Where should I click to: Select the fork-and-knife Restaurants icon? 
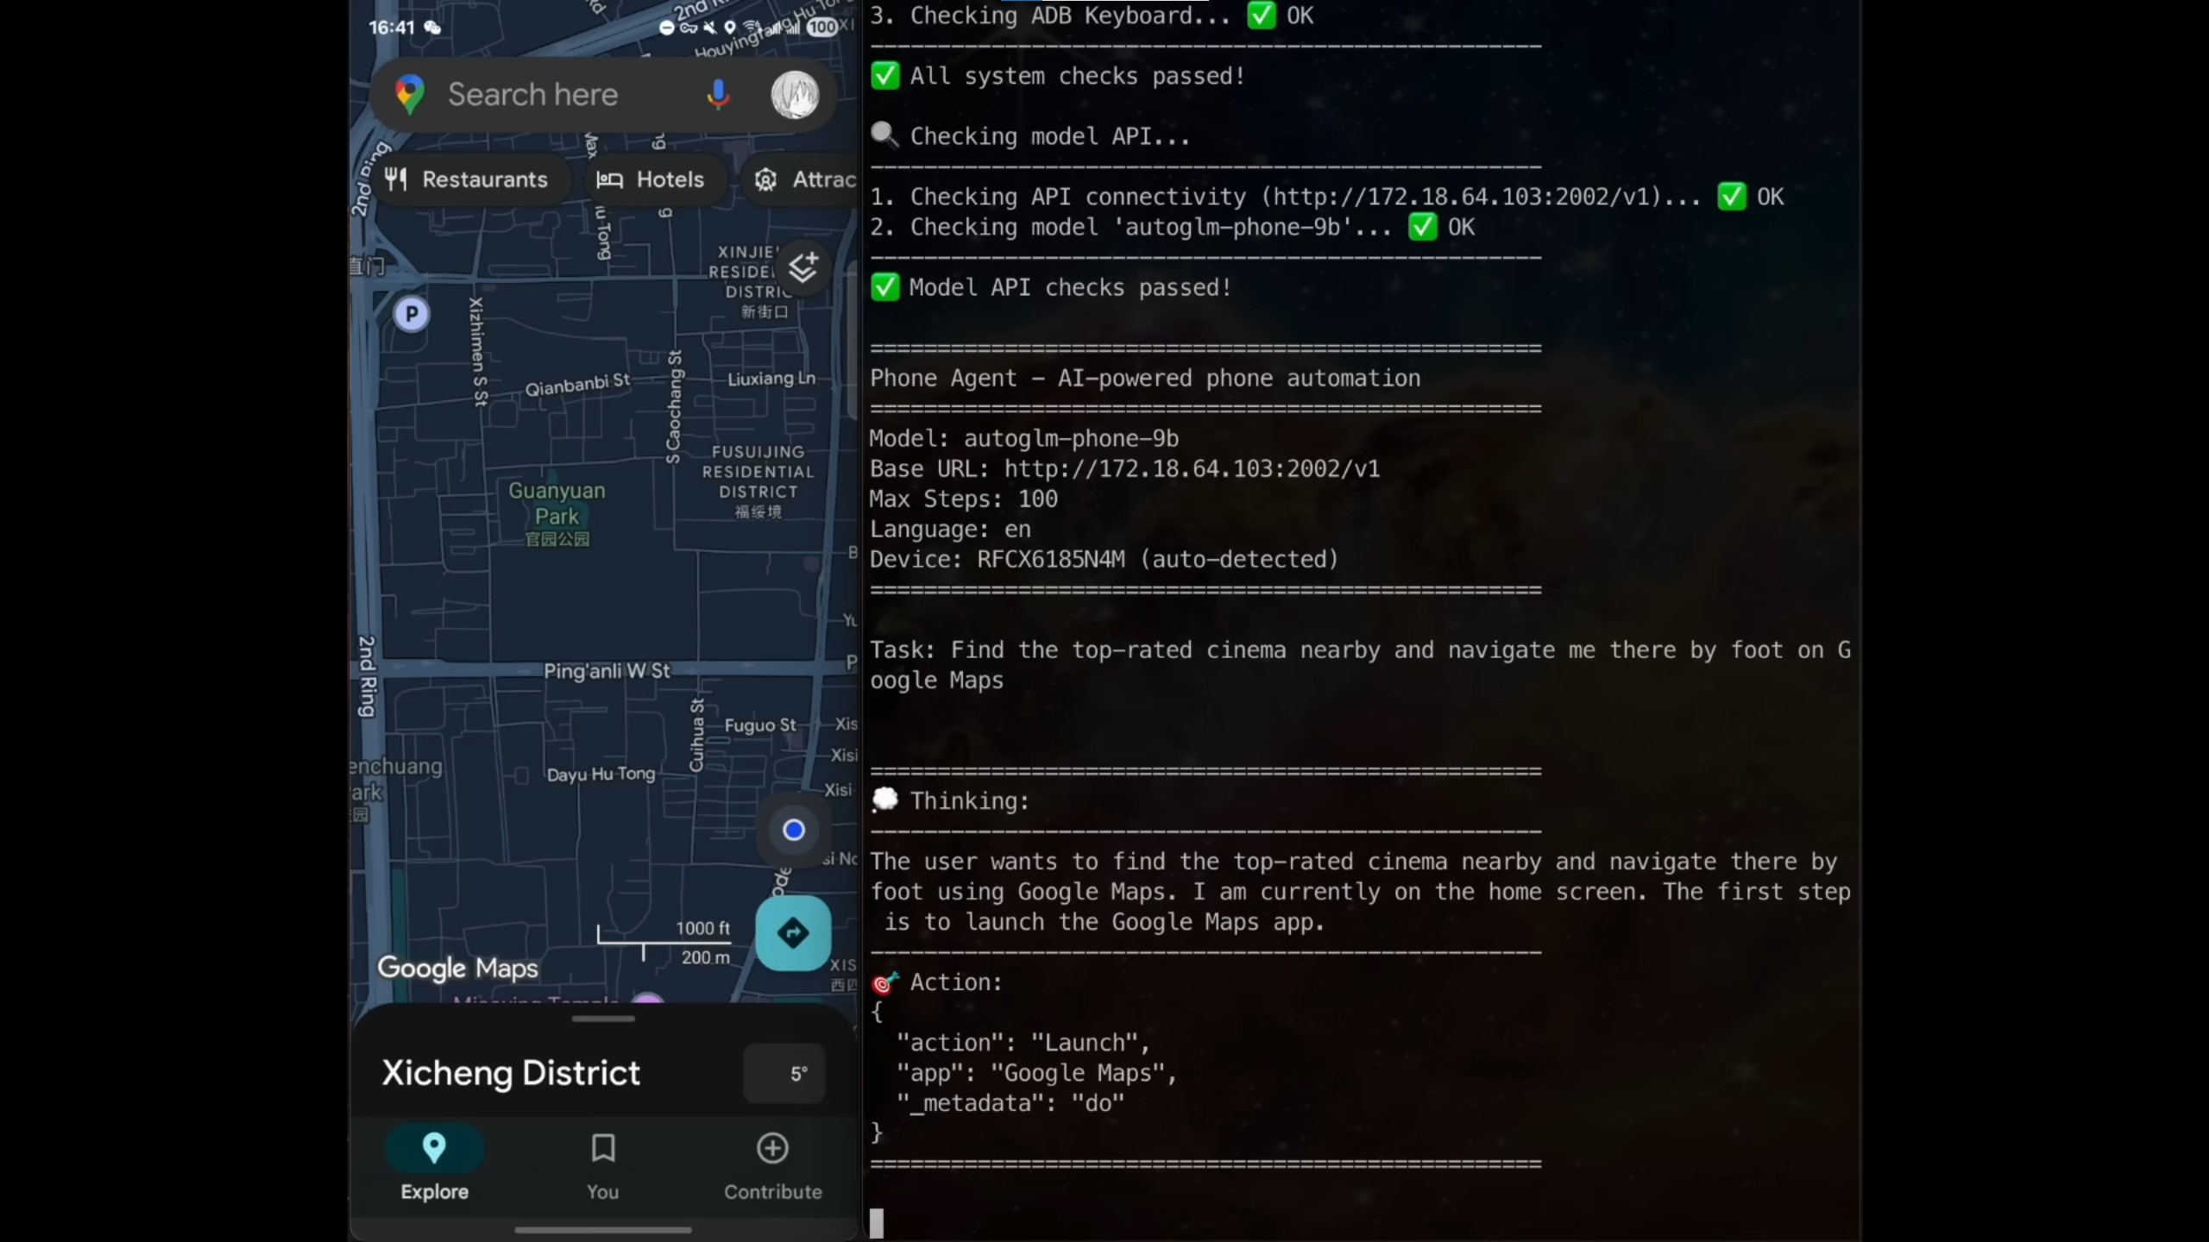click(x=398, y=179)
